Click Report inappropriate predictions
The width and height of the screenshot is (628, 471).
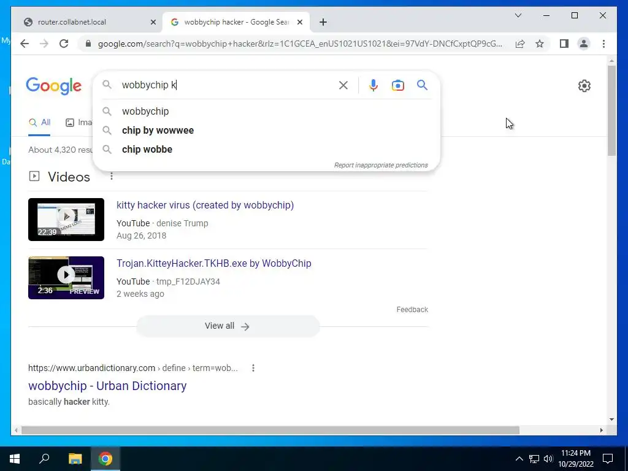coord(381,165)
